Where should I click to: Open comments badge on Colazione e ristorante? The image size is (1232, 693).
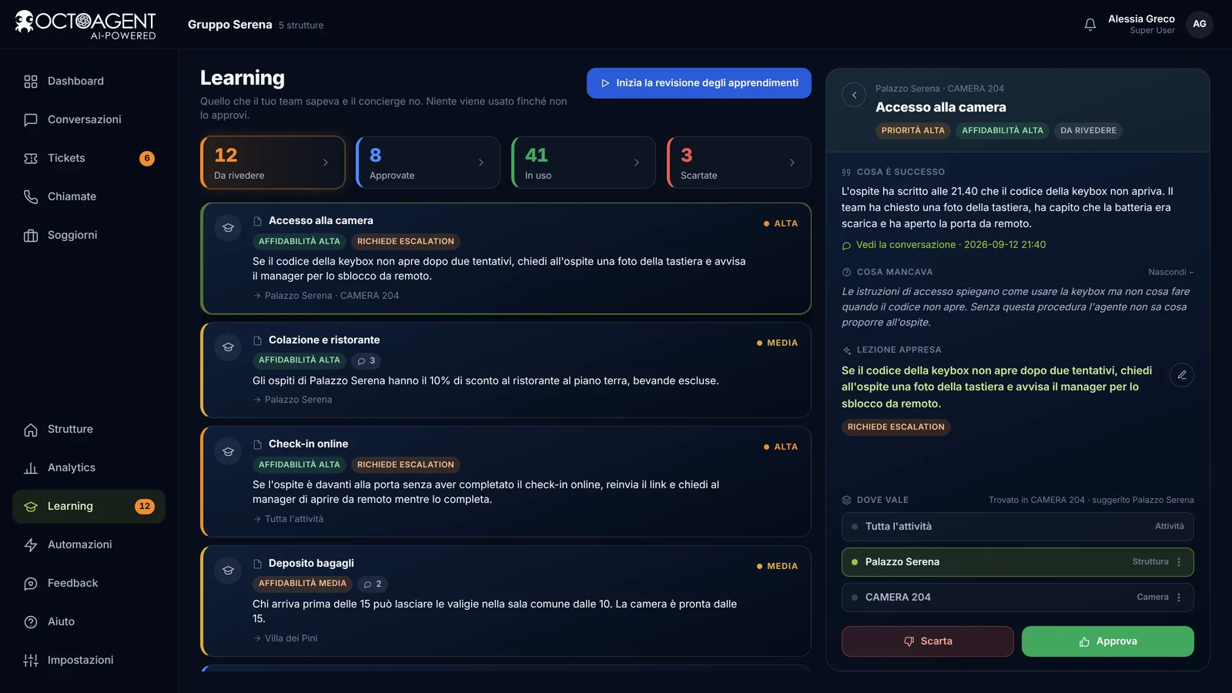[x=367, y=360]
